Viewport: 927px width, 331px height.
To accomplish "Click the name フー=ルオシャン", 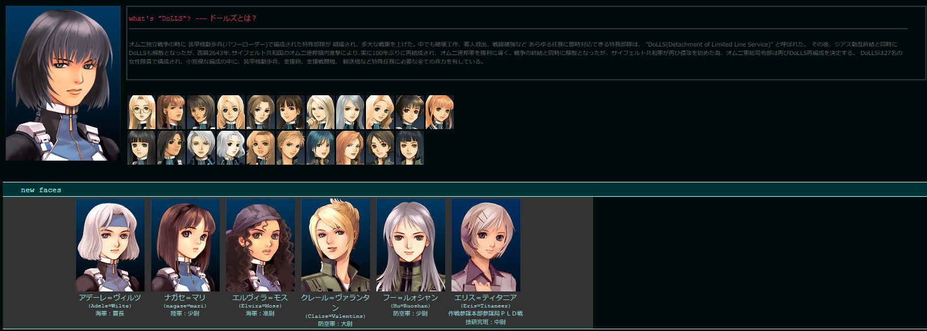I will (411, 298).
